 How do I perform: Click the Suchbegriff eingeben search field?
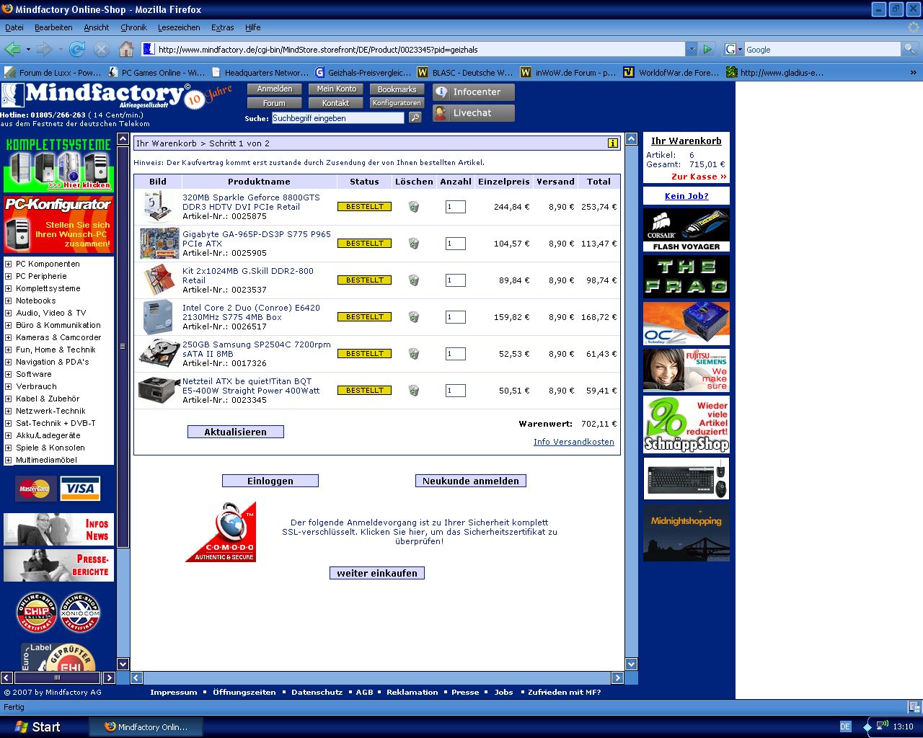(337, 117)
